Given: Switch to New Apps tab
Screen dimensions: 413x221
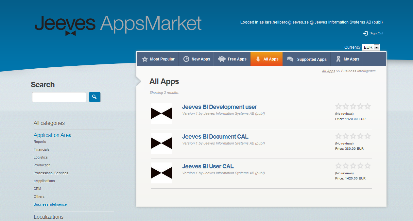Looking at the screenshot, I should (x=196, y=59).
